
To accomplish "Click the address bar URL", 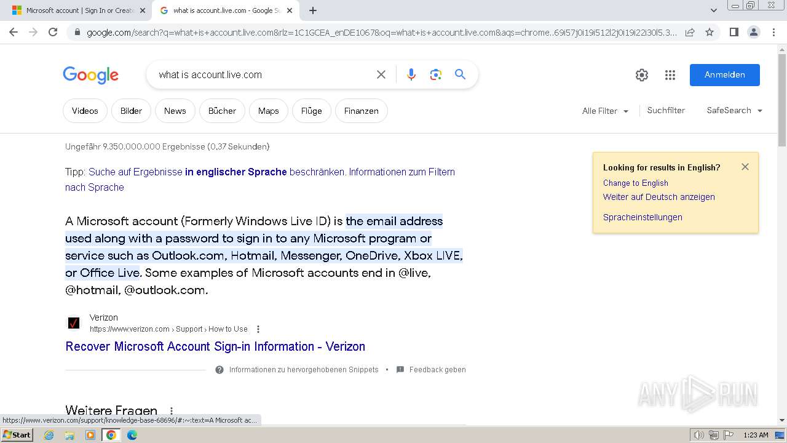I will [381, 33].
